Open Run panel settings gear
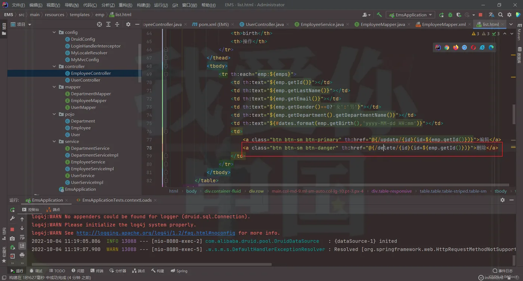This screenshot has height=281, width=523. (502, 200)
